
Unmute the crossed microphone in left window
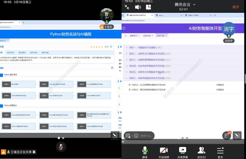point(61,146)
